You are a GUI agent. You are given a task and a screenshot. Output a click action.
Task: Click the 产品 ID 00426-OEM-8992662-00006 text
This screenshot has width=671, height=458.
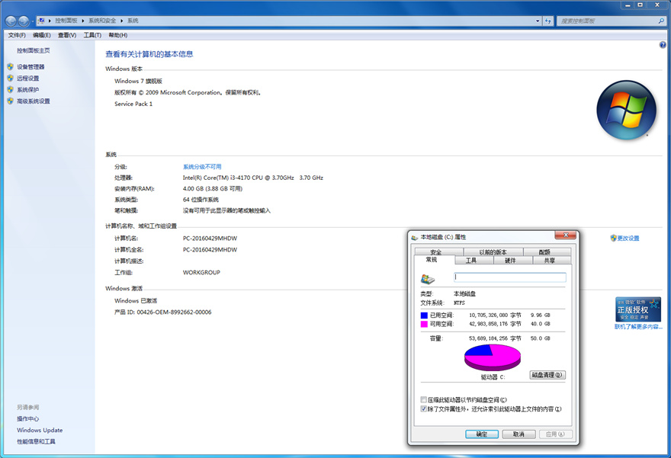coord(163,312)
